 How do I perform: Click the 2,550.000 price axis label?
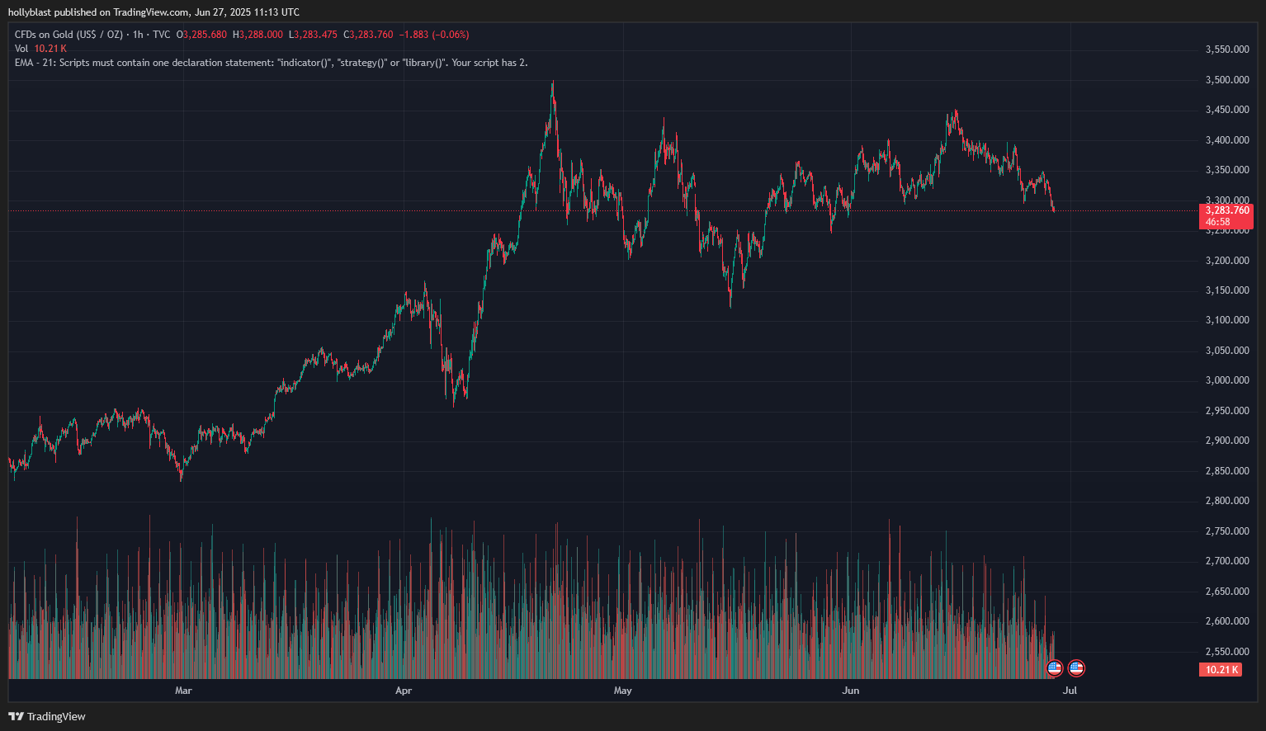tap(1227, 652)
